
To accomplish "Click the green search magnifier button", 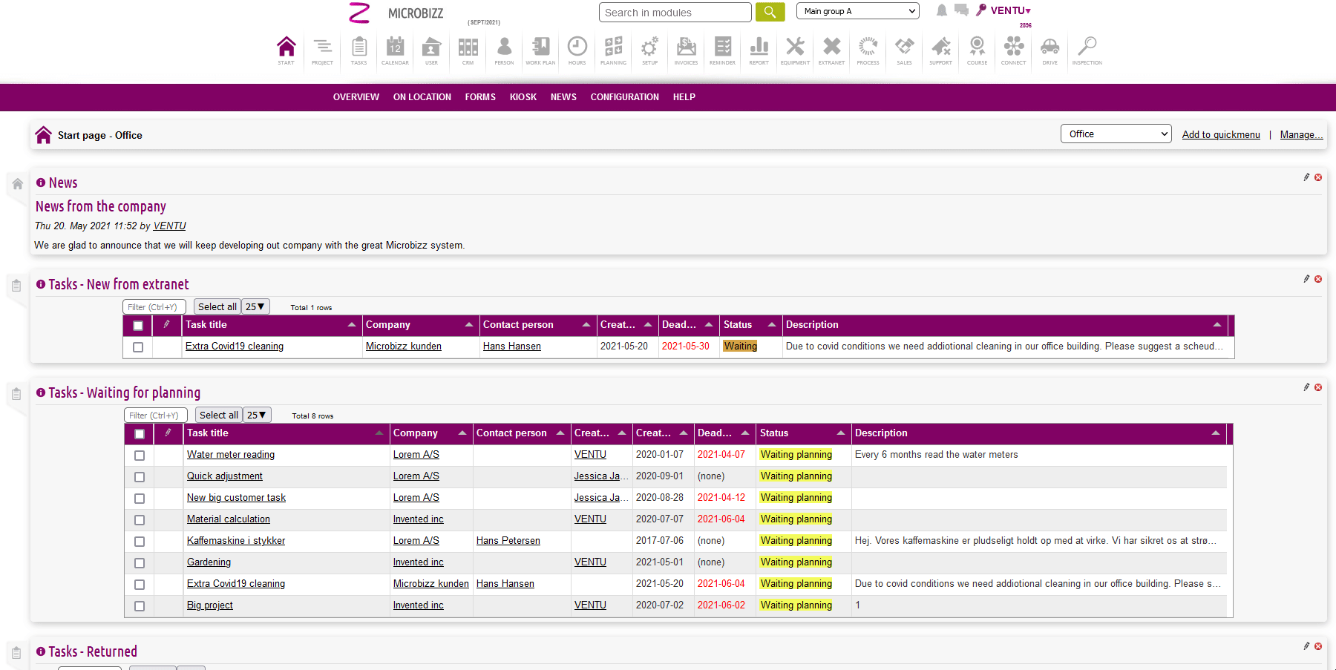I will point(770,12).
